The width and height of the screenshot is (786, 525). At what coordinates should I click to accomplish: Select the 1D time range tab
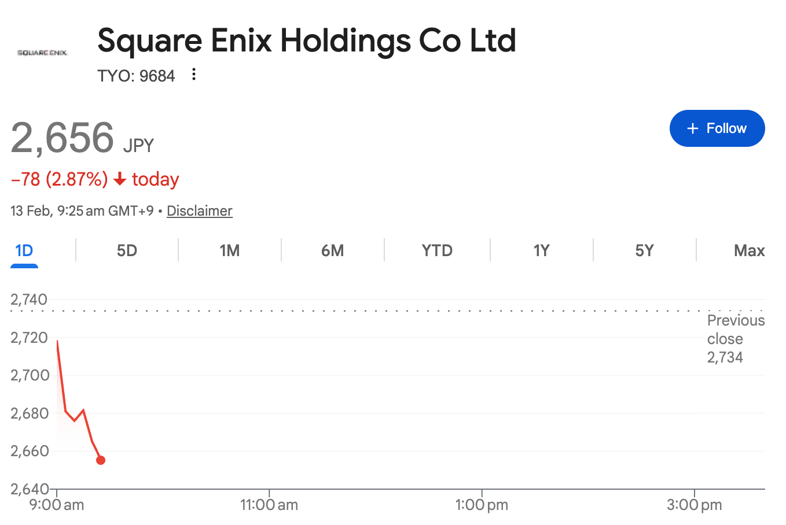click(24, 250)
